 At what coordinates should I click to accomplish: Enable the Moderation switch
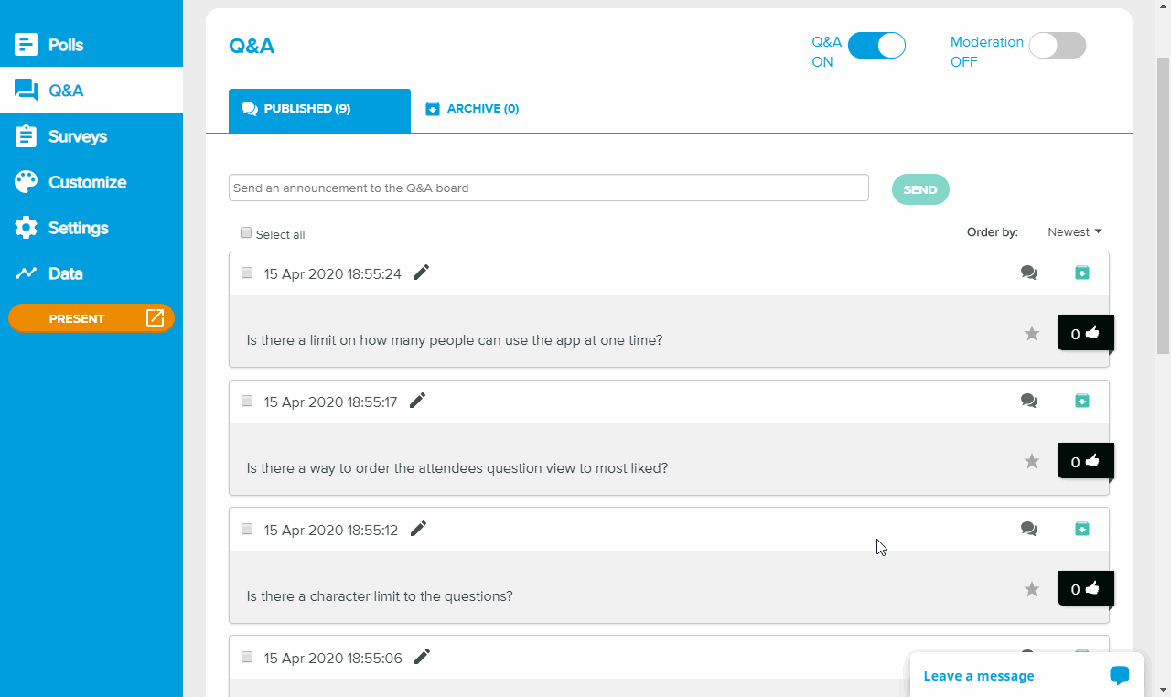[1058, 46]
